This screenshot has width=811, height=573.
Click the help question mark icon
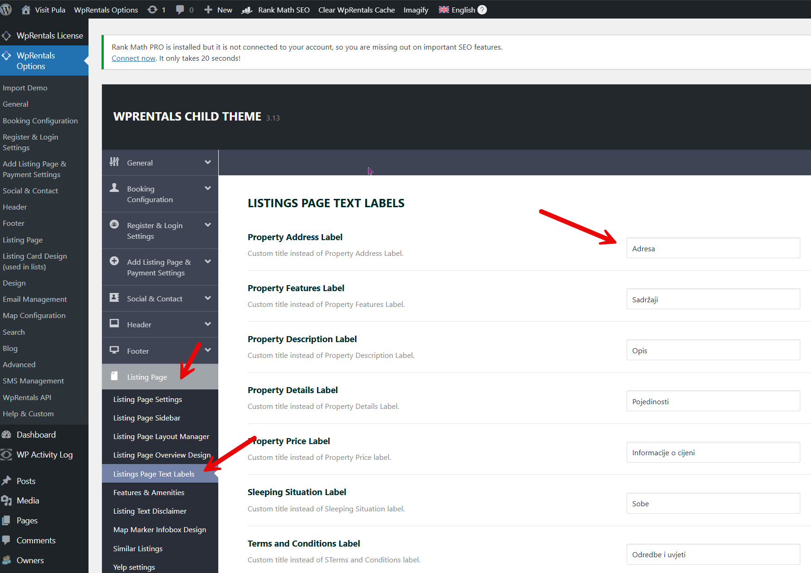point(482,10)
